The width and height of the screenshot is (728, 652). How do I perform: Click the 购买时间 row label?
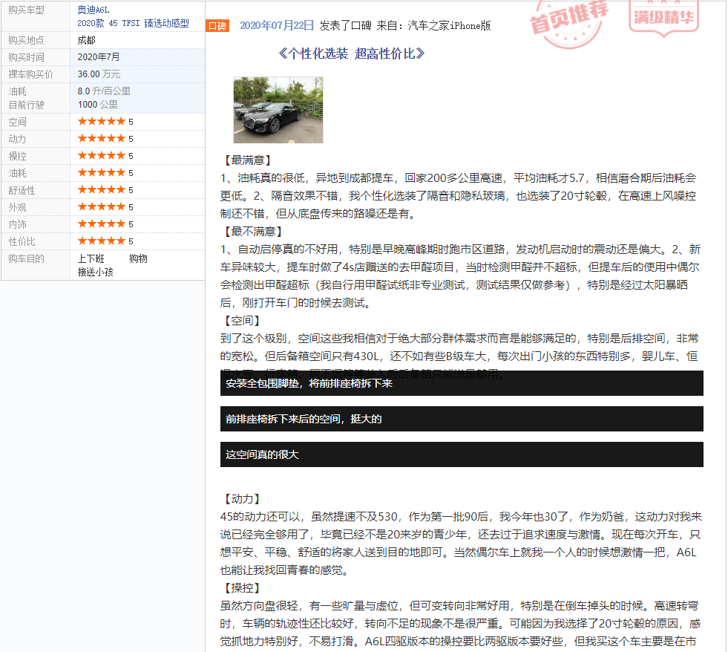tap(27, 58)
